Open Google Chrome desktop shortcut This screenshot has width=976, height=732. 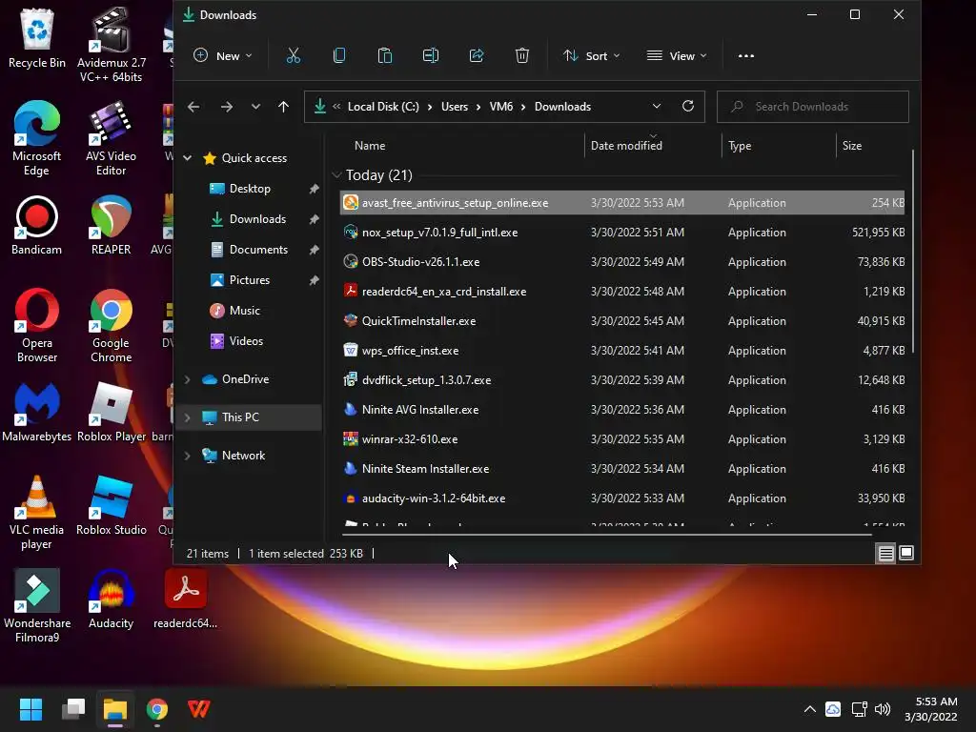(112, 325)
